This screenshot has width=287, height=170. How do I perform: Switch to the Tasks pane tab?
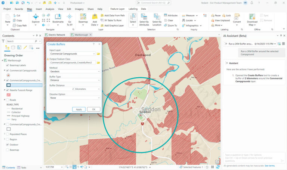tap(22, 167)
